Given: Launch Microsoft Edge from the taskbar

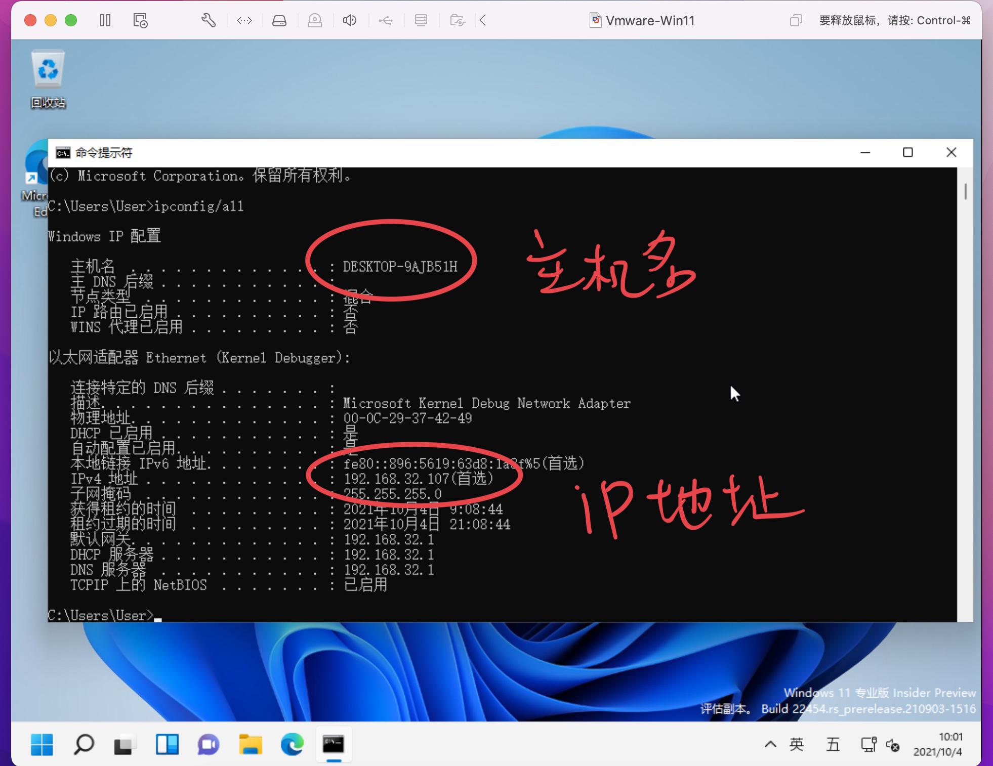Looking at the screenshot, I should [293, 744].
